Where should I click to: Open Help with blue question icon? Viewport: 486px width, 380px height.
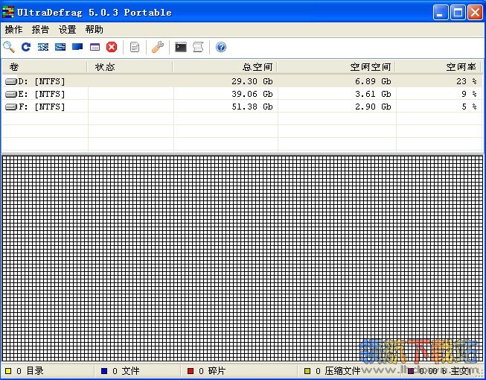click(x=221, y=47)
